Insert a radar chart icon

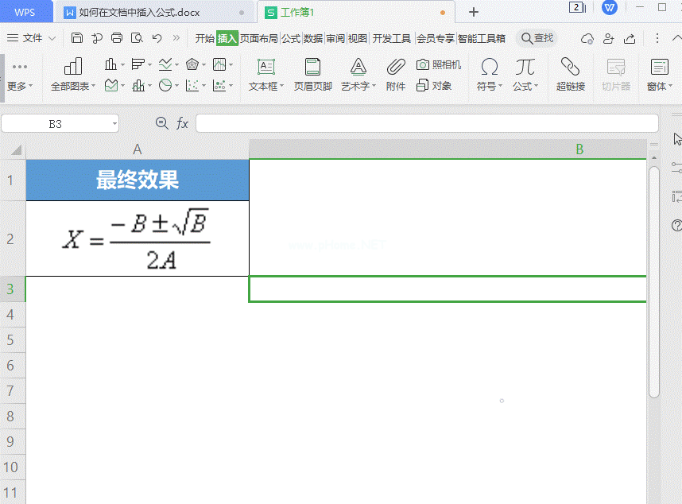192,65
